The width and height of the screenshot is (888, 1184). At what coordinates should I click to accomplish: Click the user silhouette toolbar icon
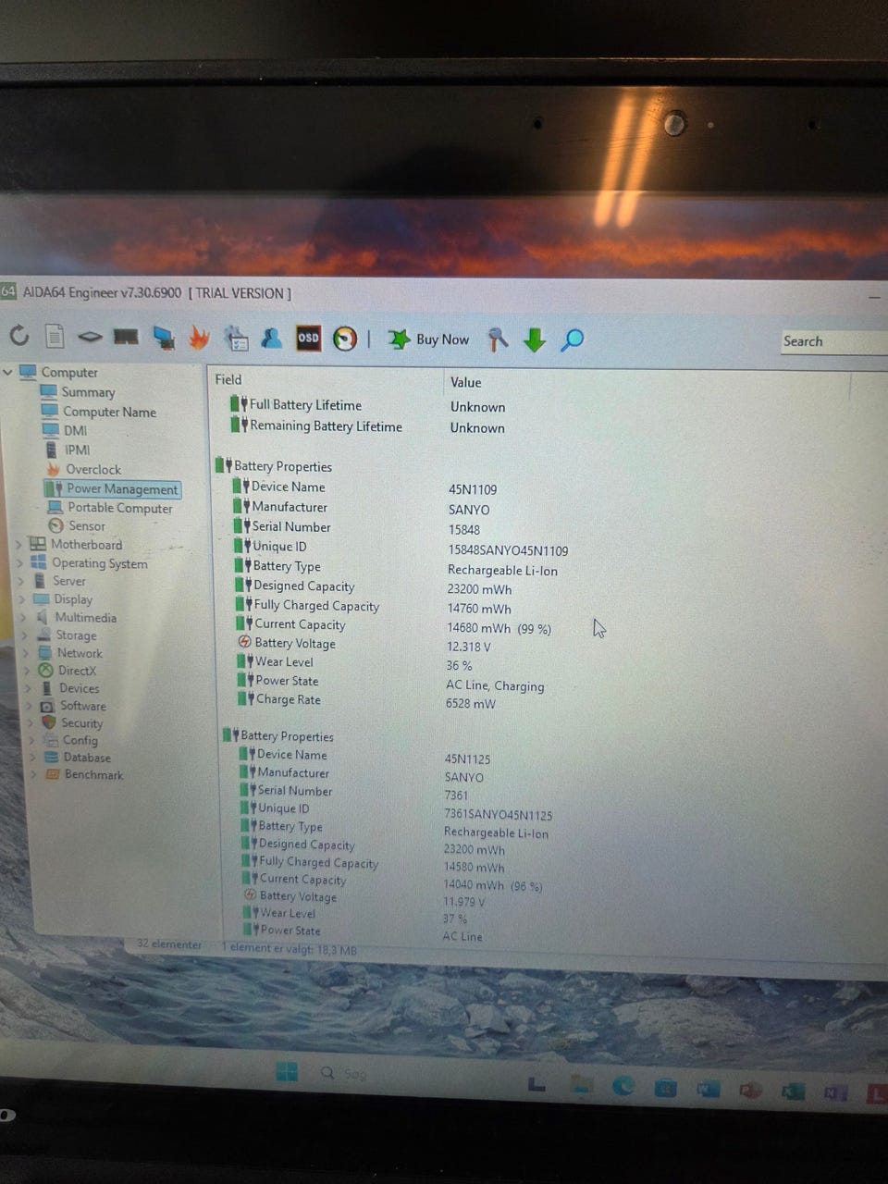(x=271, y=339)
